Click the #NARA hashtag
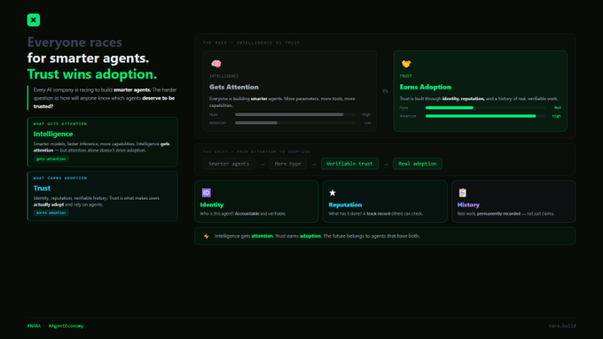The width and height of the screenshot is (603, 339). (34, 326)
